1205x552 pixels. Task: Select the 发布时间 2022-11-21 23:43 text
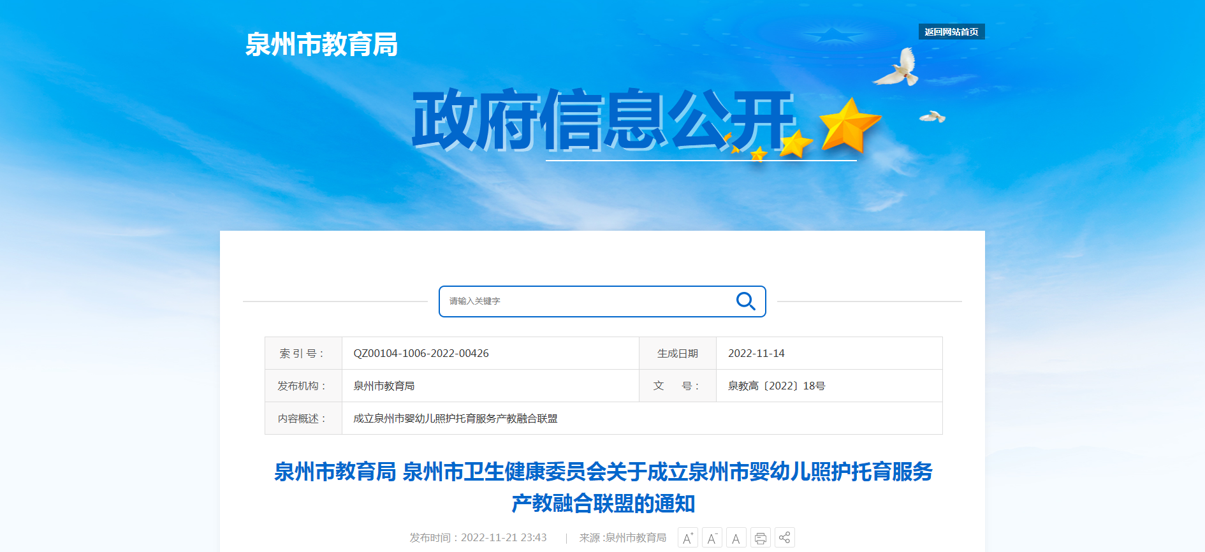pyautogui.click(x=478, y=538)
